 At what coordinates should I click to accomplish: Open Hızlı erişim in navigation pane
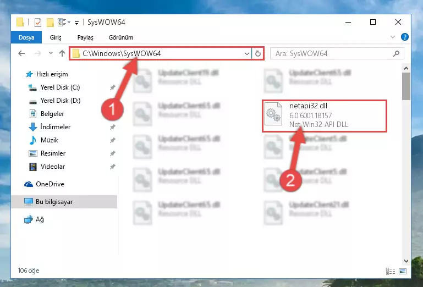pyautogui.click(x=52, y=74)
